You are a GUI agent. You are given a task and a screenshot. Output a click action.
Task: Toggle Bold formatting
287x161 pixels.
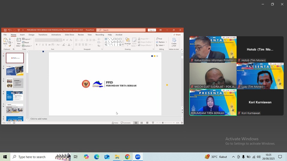click(37, 45)
